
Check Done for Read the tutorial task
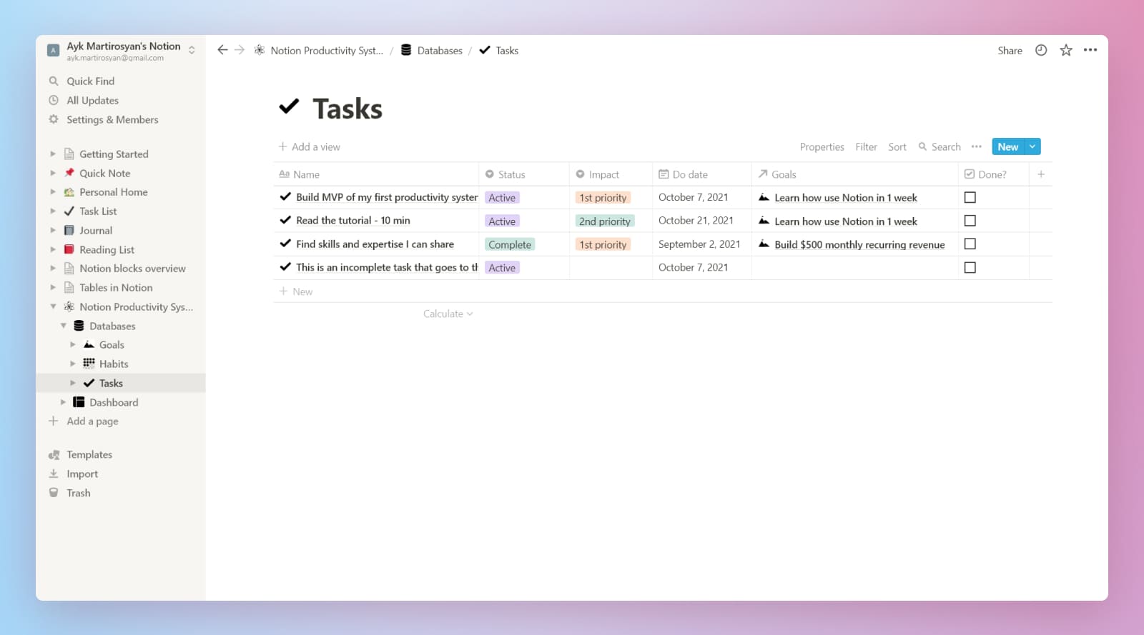pos(970,221)
